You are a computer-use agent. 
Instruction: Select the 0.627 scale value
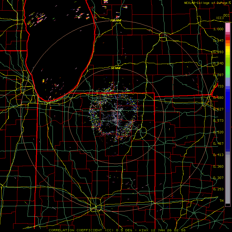click(x=218, y=109)
